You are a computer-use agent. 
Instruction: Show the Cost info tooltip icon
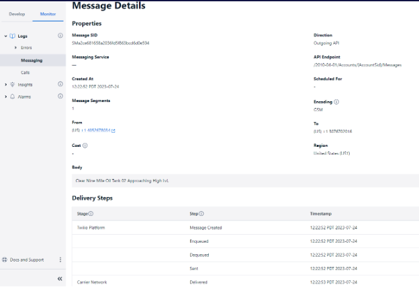85,146
